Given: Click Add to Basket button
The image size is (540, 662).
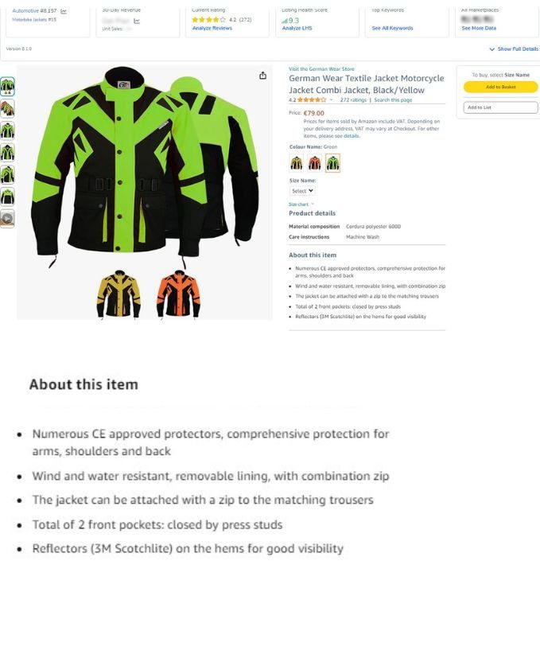Looking at the screenshot, I should 501,87.
